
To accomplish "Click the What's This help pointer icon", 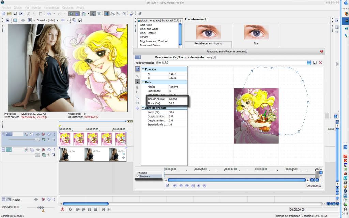I will tap(139, 14).
